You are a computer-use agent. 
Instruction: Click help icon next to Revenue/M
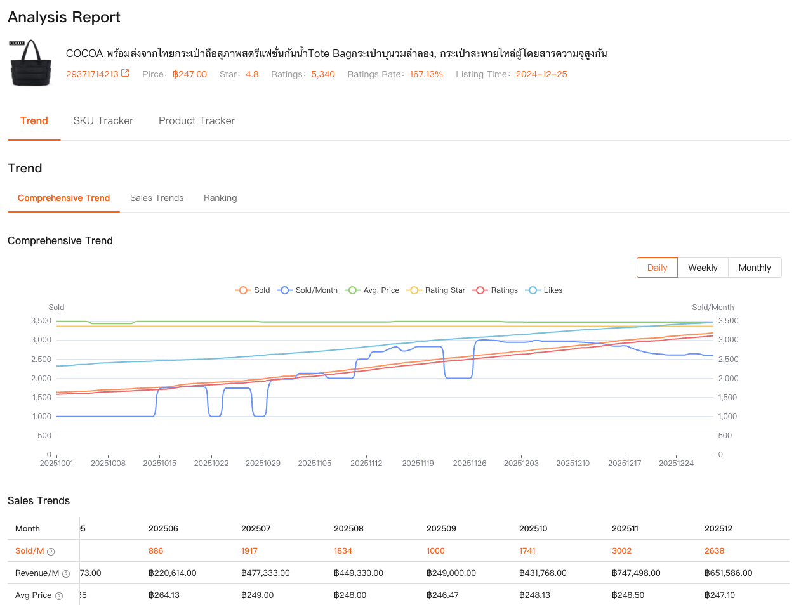[x=66, y=574]
